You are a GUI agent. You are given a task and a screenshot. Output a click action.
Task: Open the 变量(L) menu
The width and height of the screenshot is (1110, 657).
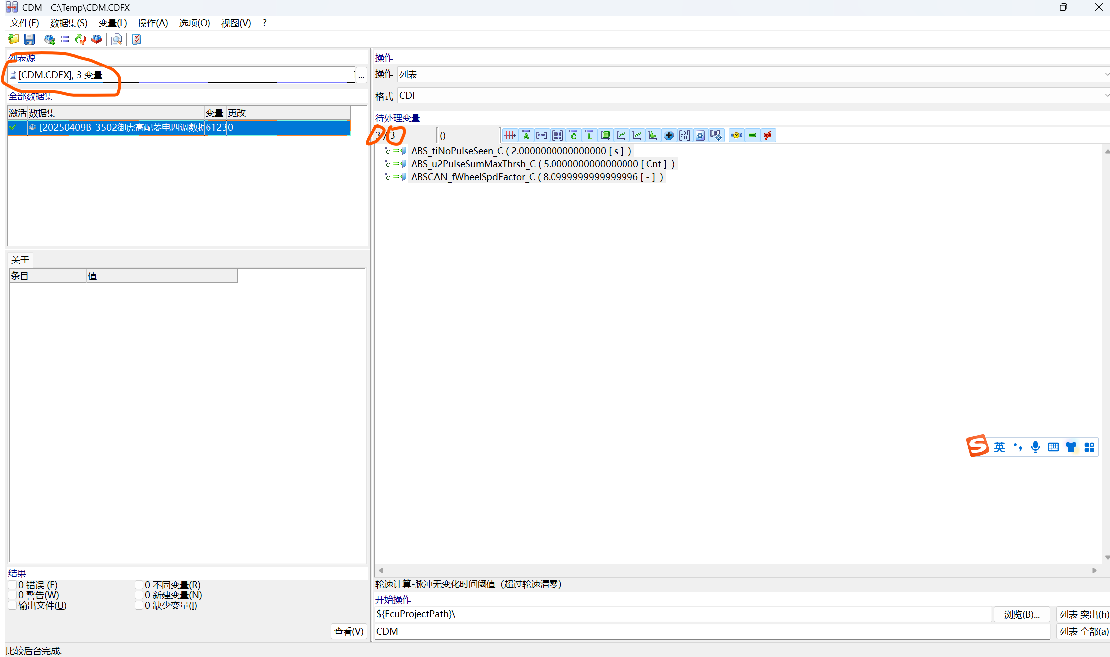click(x=113, y=23)
